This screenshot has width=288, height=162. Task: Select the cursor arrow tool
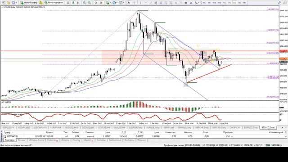point(129,3)
